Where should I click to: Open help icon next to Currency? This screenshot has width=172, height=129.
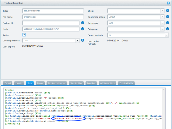[x=167, y=23]
